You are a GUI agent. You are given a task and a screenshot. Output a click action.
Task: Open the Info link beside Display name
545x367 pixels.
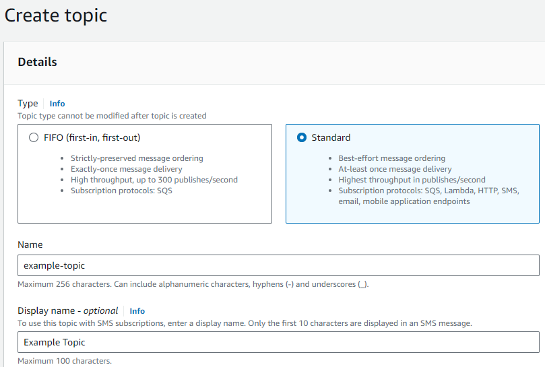137,311
